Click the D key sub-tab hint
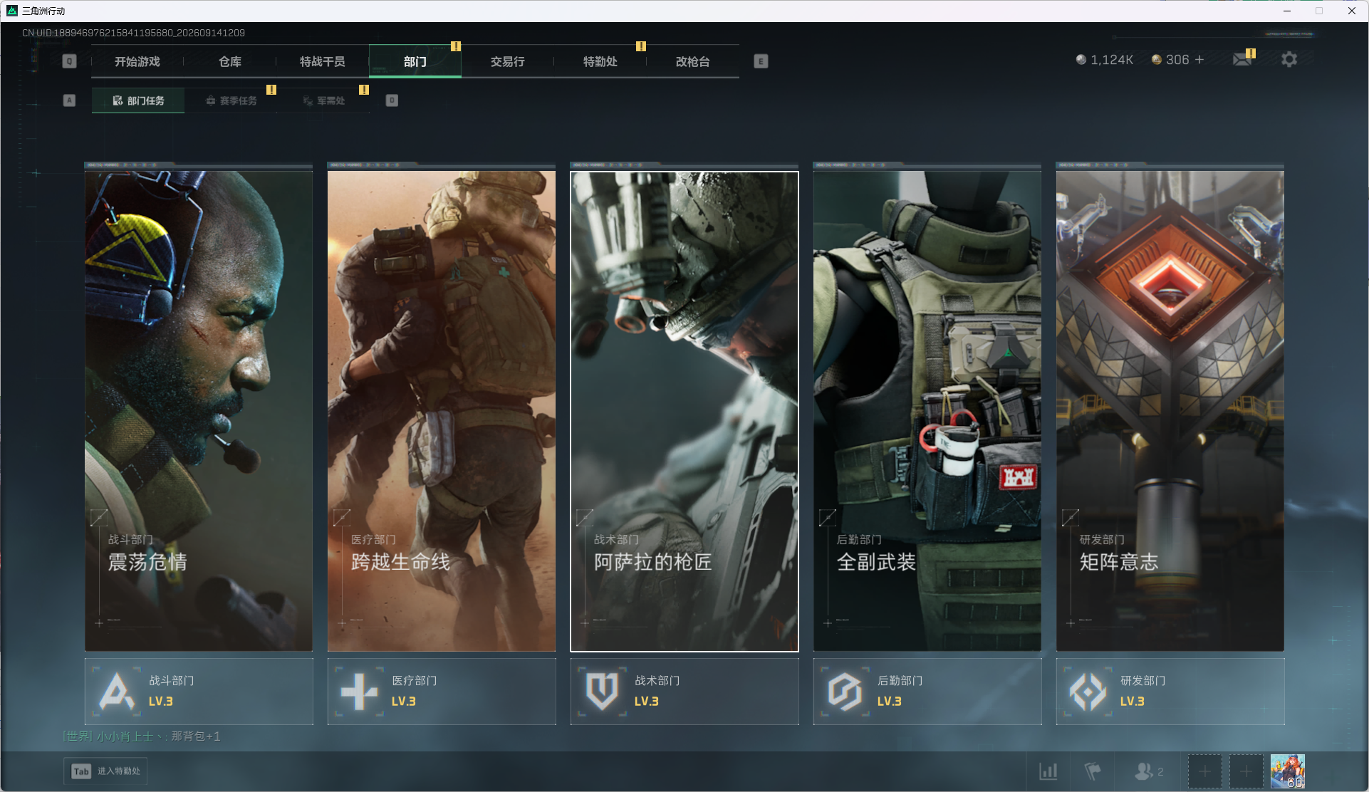 (x=392, y=100)
